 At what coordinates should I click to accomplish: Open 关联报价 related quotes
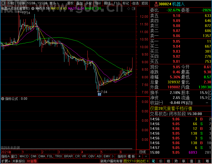coord(19,161)
